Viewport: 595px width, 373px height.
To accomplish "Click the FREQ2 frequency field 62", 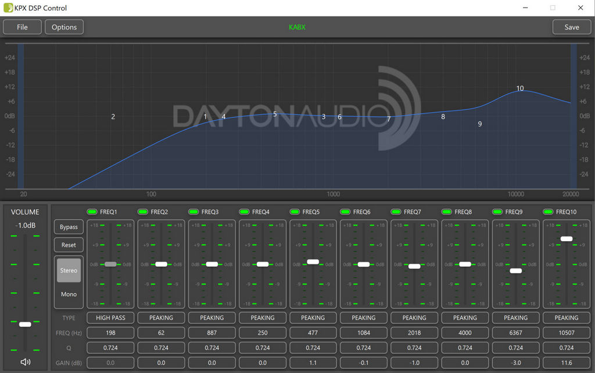I will (162, 333).
